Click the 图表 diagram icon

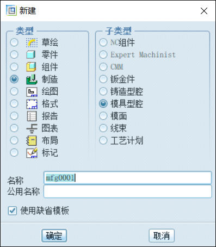(32, 128)
